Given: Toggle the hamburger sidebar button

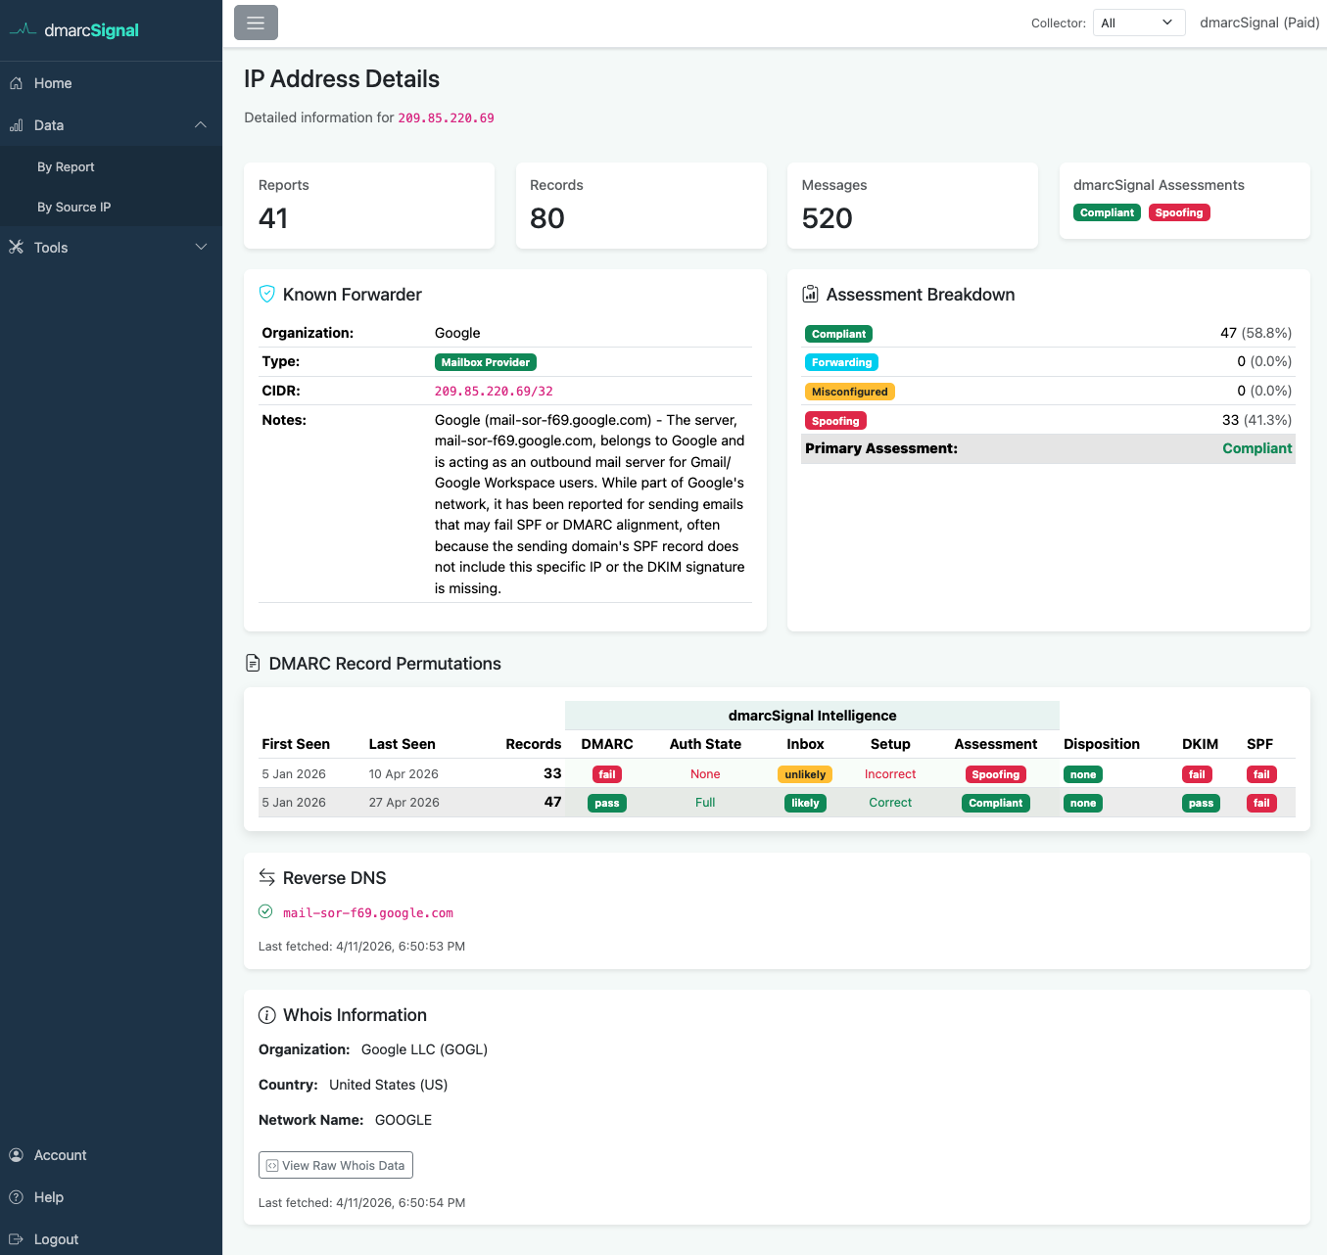Looking at the screenshot, I should pyautogui.click(x=256, y=23).
